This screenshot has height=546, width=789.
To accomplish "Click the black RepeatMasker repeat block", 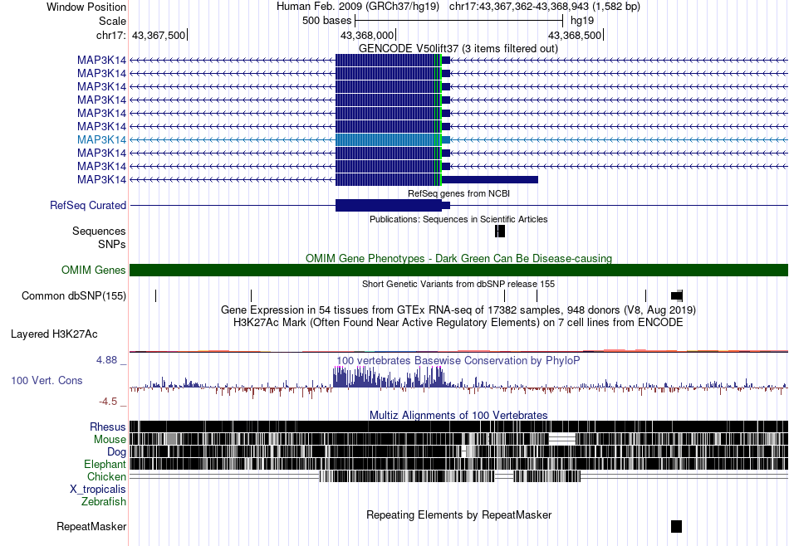I will (676, 526).
